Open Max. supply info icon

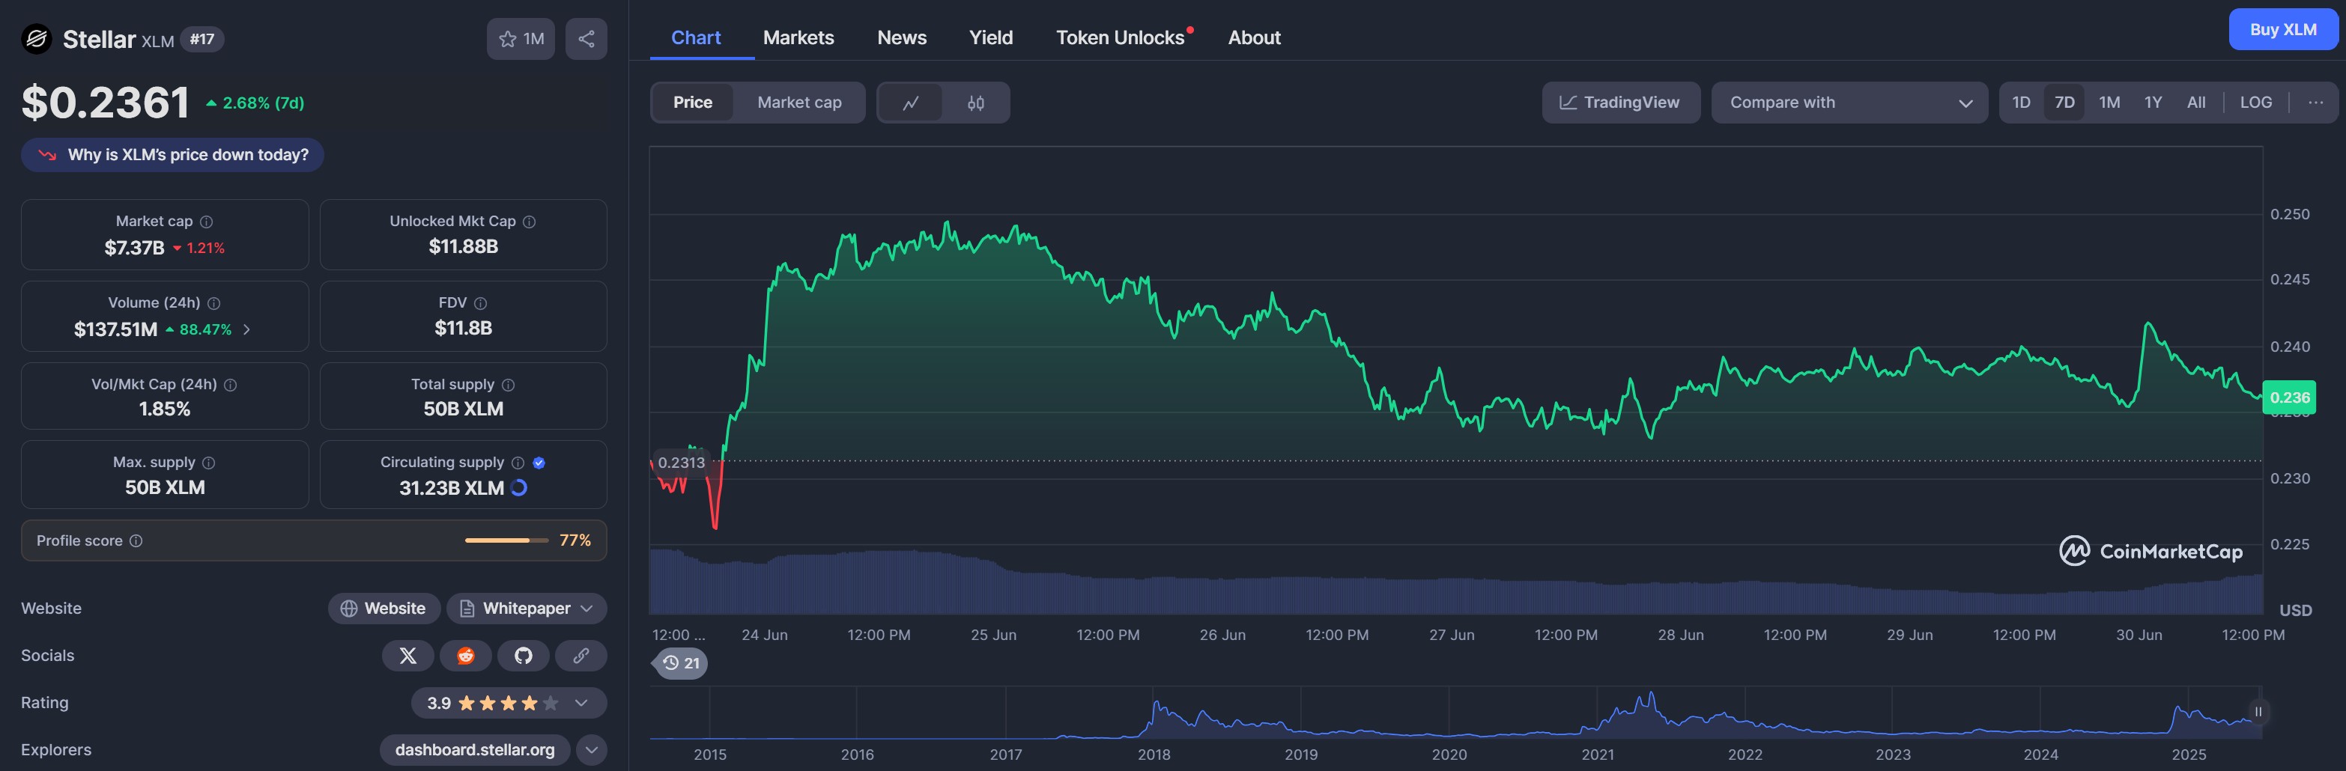coord(208,463)
